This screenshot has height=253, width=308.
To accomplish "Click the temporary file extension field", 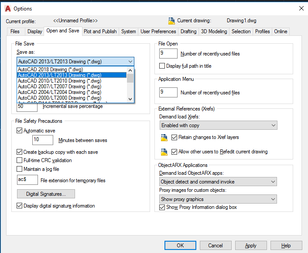I will pyautogui.click(x=27, y=180).
